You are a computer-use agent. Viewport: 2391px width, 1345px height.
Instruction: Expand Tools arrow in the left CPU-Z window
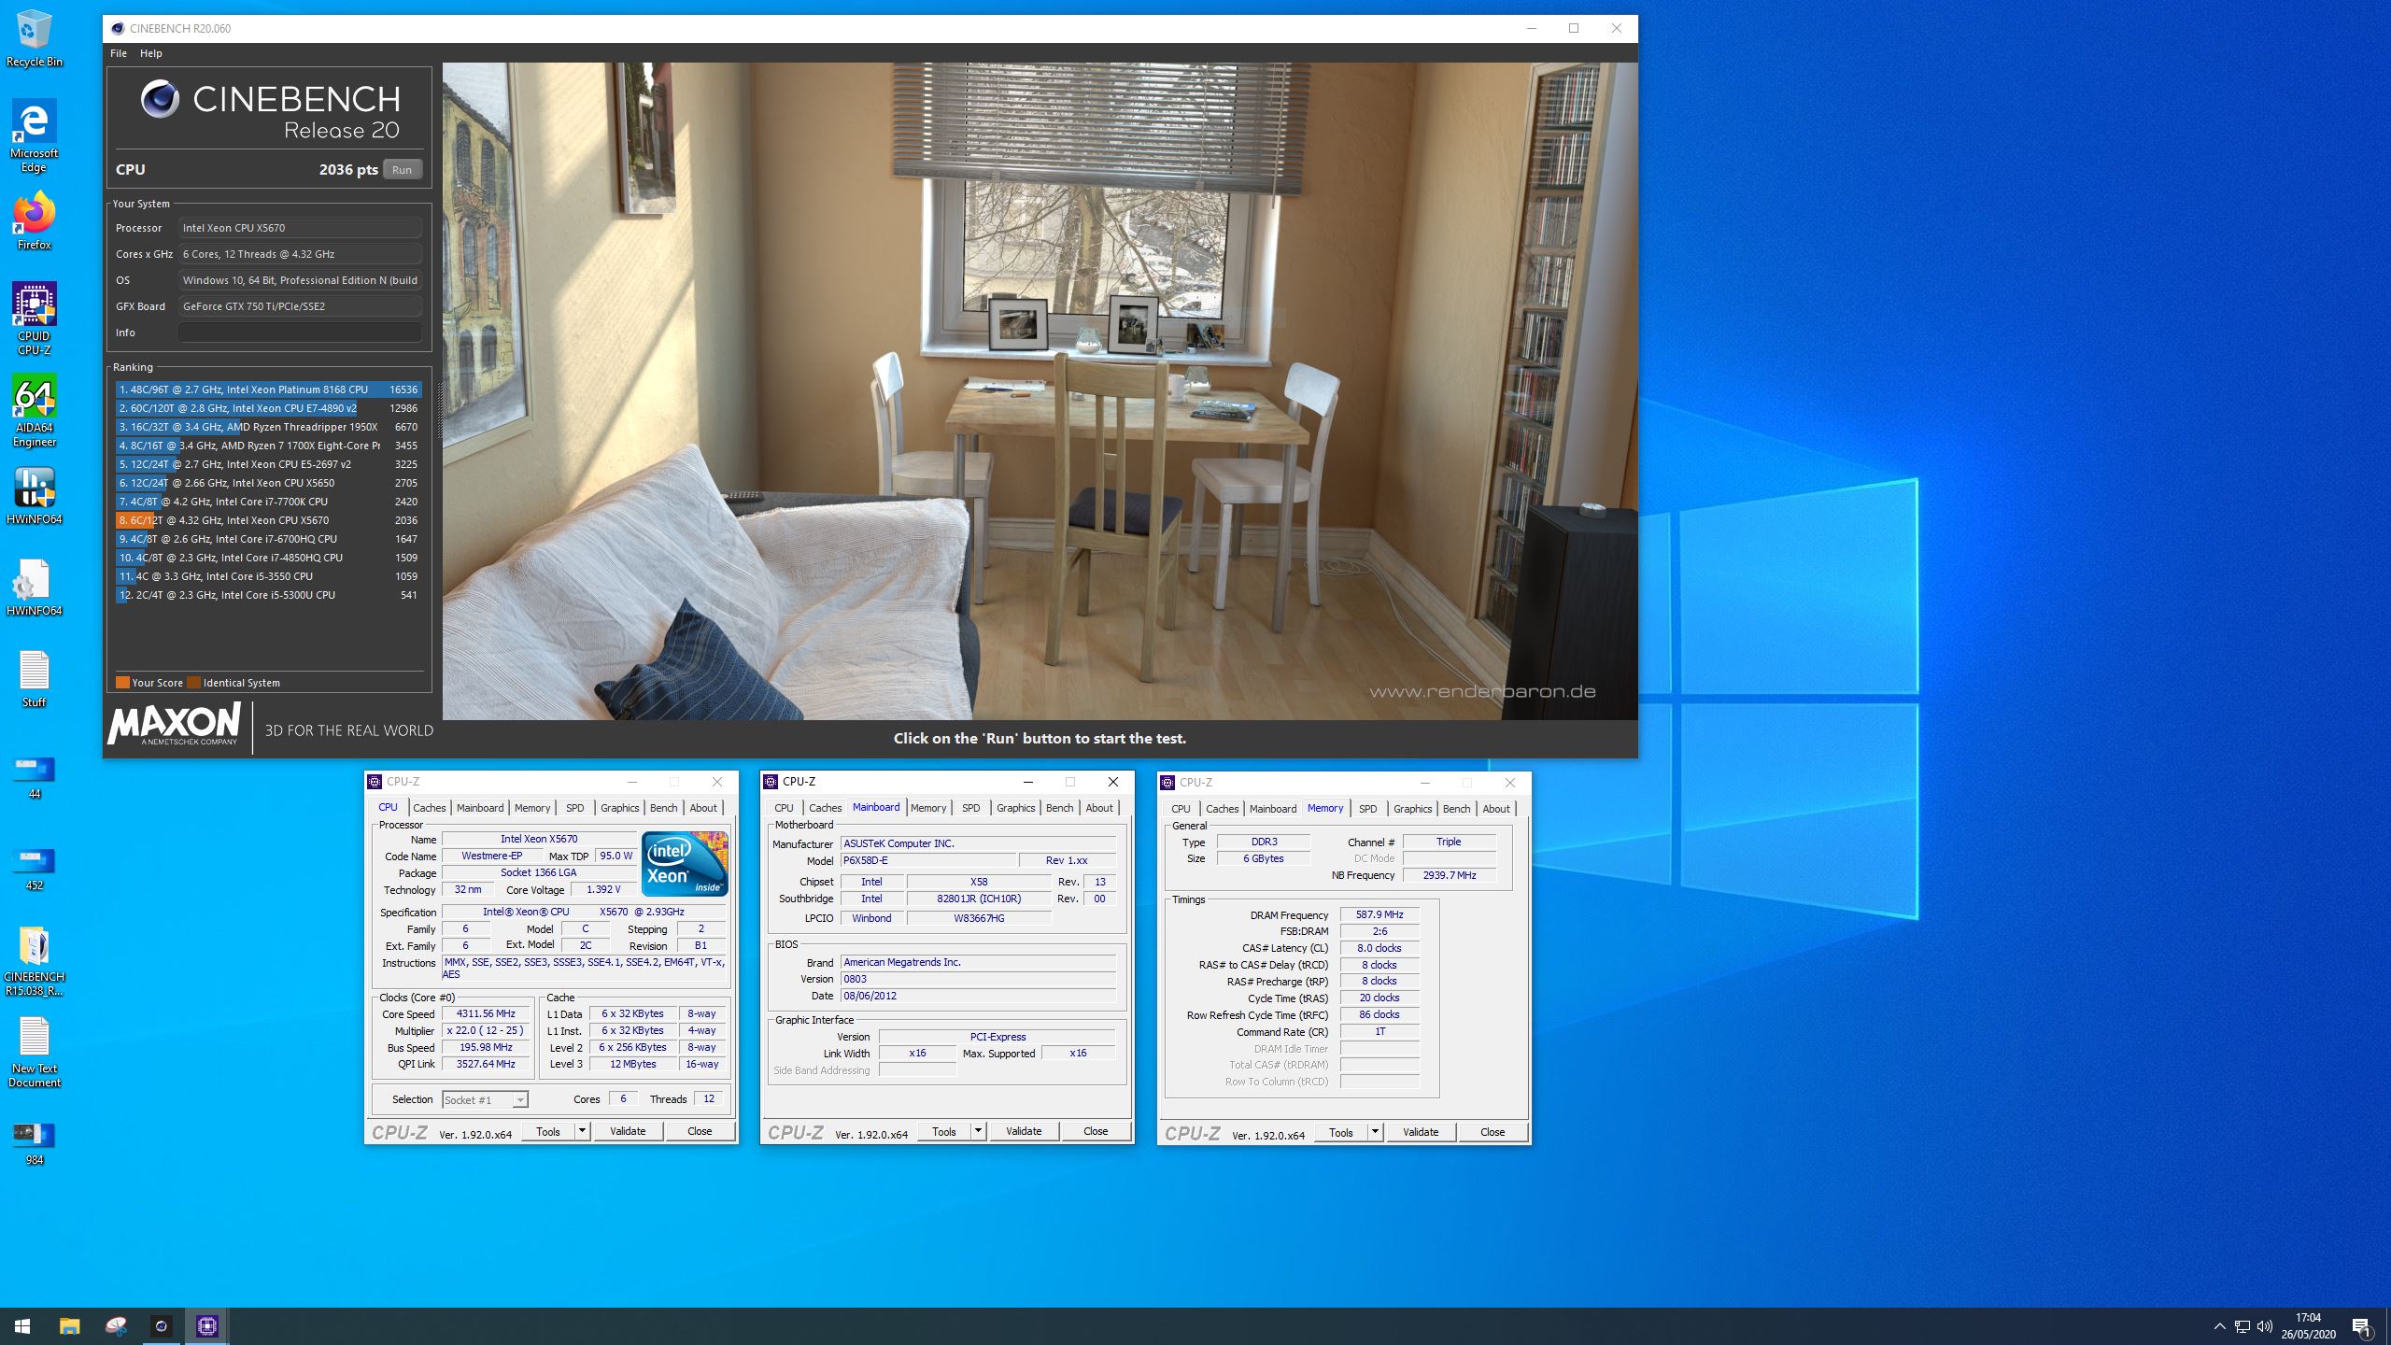click(x=582, y=1131)
